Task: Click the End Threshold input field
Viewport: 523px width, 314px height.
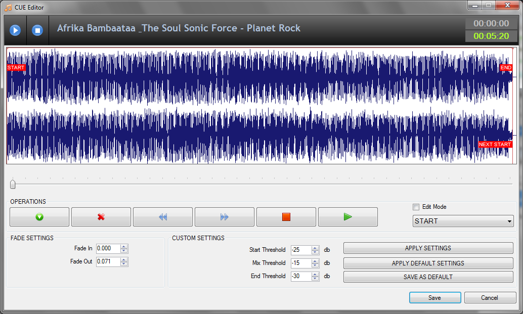Action: (301, 277)
